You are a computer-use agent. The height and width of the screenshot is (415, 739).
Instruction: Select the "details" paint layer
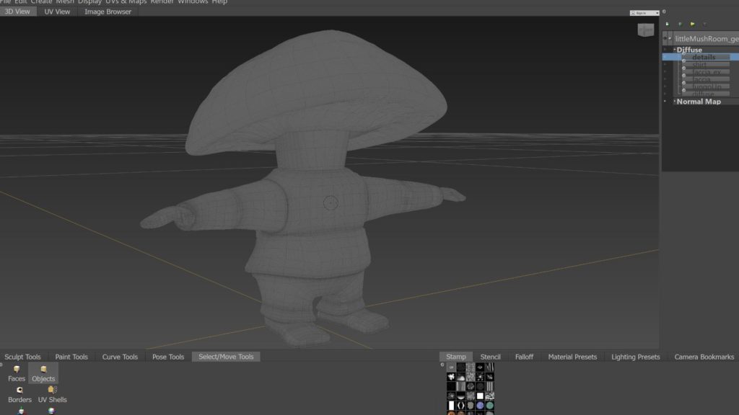tap(704, 57)
